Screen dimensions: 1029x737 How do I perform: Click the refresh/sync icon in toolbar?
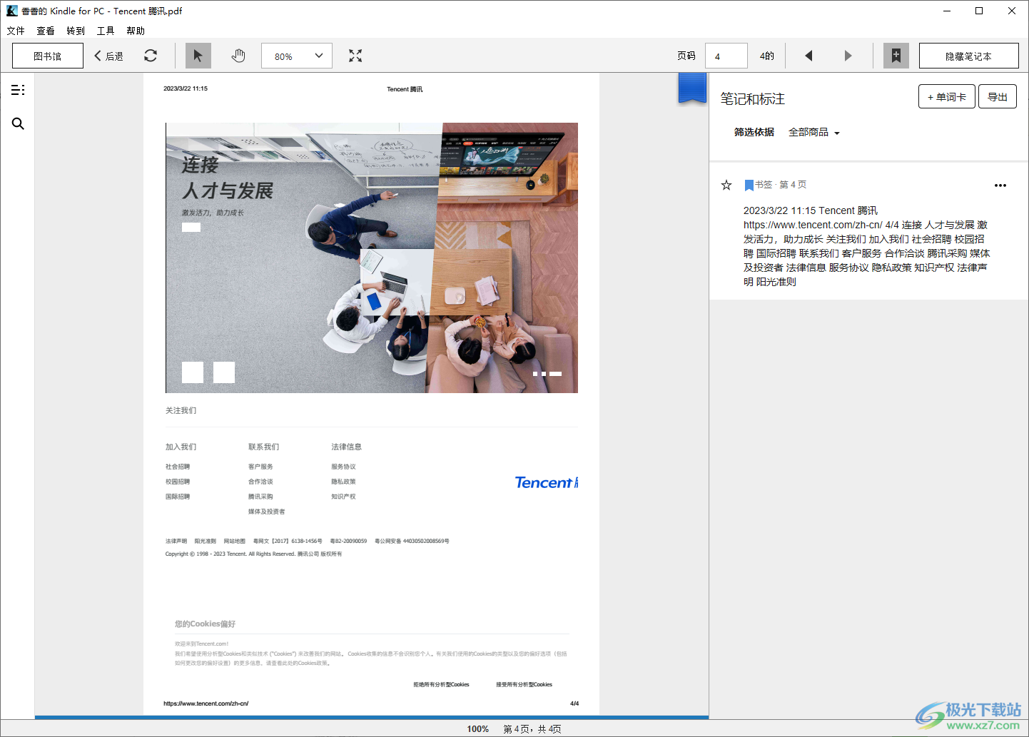(151, 56)
